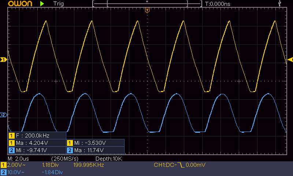Click the Mi : -3.530V measurement
The width and height of the screenshot is (293, 176).
pos(90,143)
